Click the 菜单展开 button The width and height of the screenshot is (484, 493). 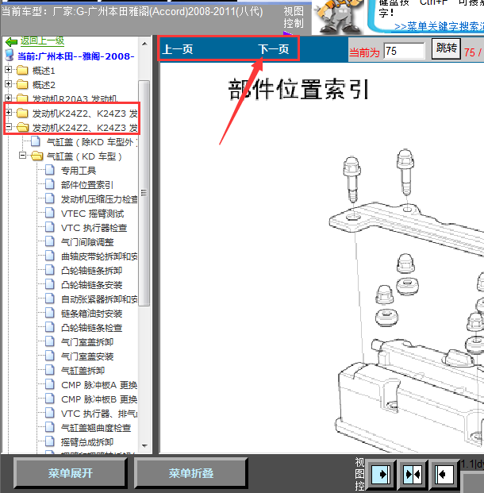(x=71, y=473)
